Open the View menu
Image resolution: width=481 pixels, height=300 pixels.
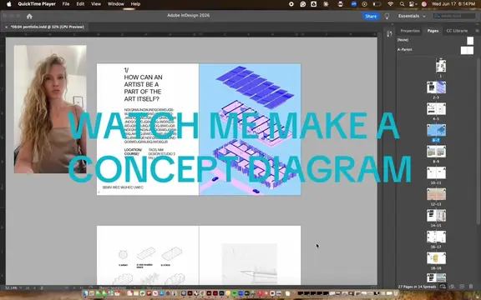(x=96, y=4)
